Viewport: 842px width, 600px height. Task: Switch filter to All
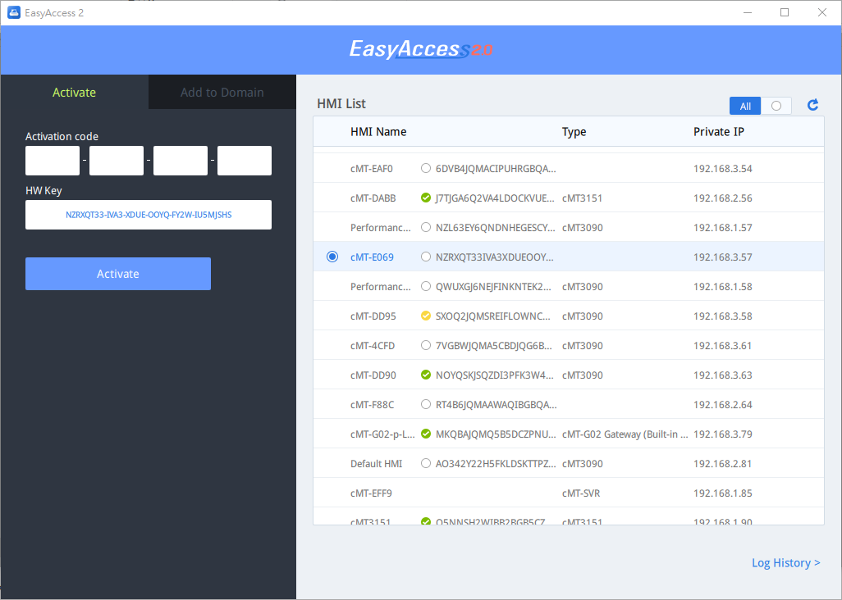(x=745, y=106)
